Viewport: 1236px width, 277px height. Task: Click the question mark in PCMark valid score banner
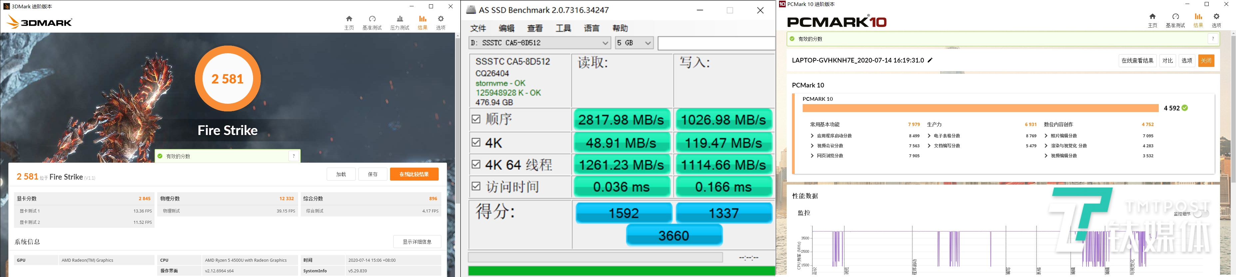[x=1213, y=39]
